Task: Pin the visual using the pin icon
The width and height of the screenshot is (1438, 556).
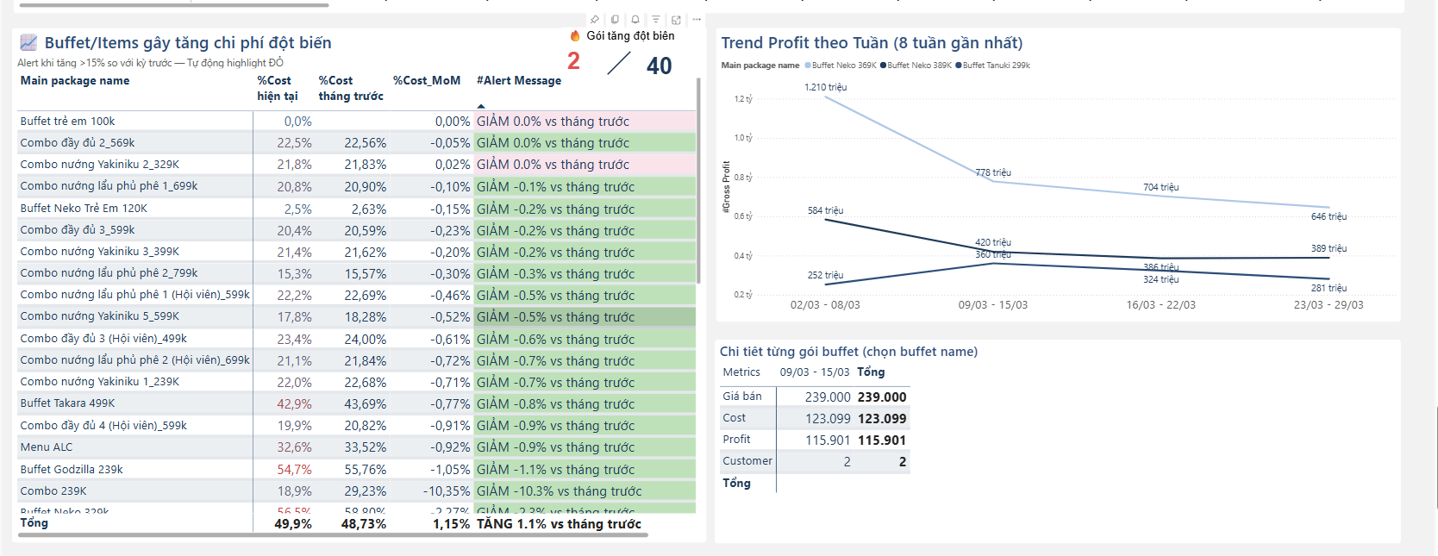Action: (x=594, y=19)
